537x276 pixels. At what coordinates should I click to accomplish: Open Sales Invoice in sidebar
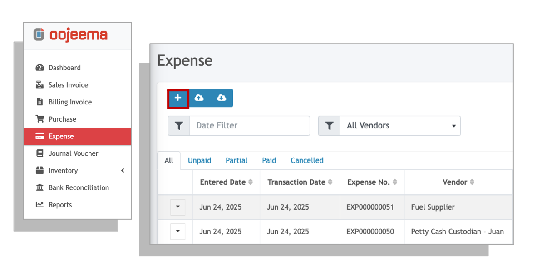click(68, 85)
